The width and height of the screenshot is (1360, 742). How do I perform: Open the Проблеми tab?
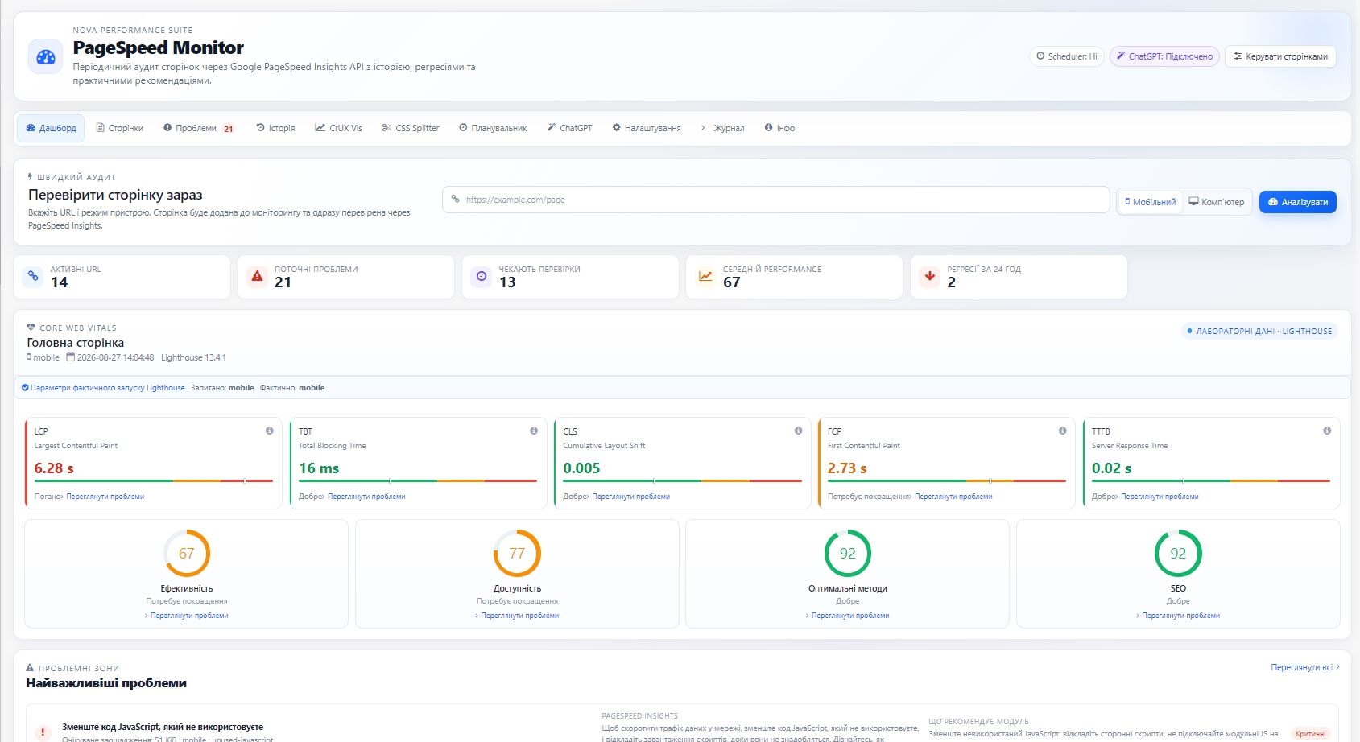[x=198, y=128]
